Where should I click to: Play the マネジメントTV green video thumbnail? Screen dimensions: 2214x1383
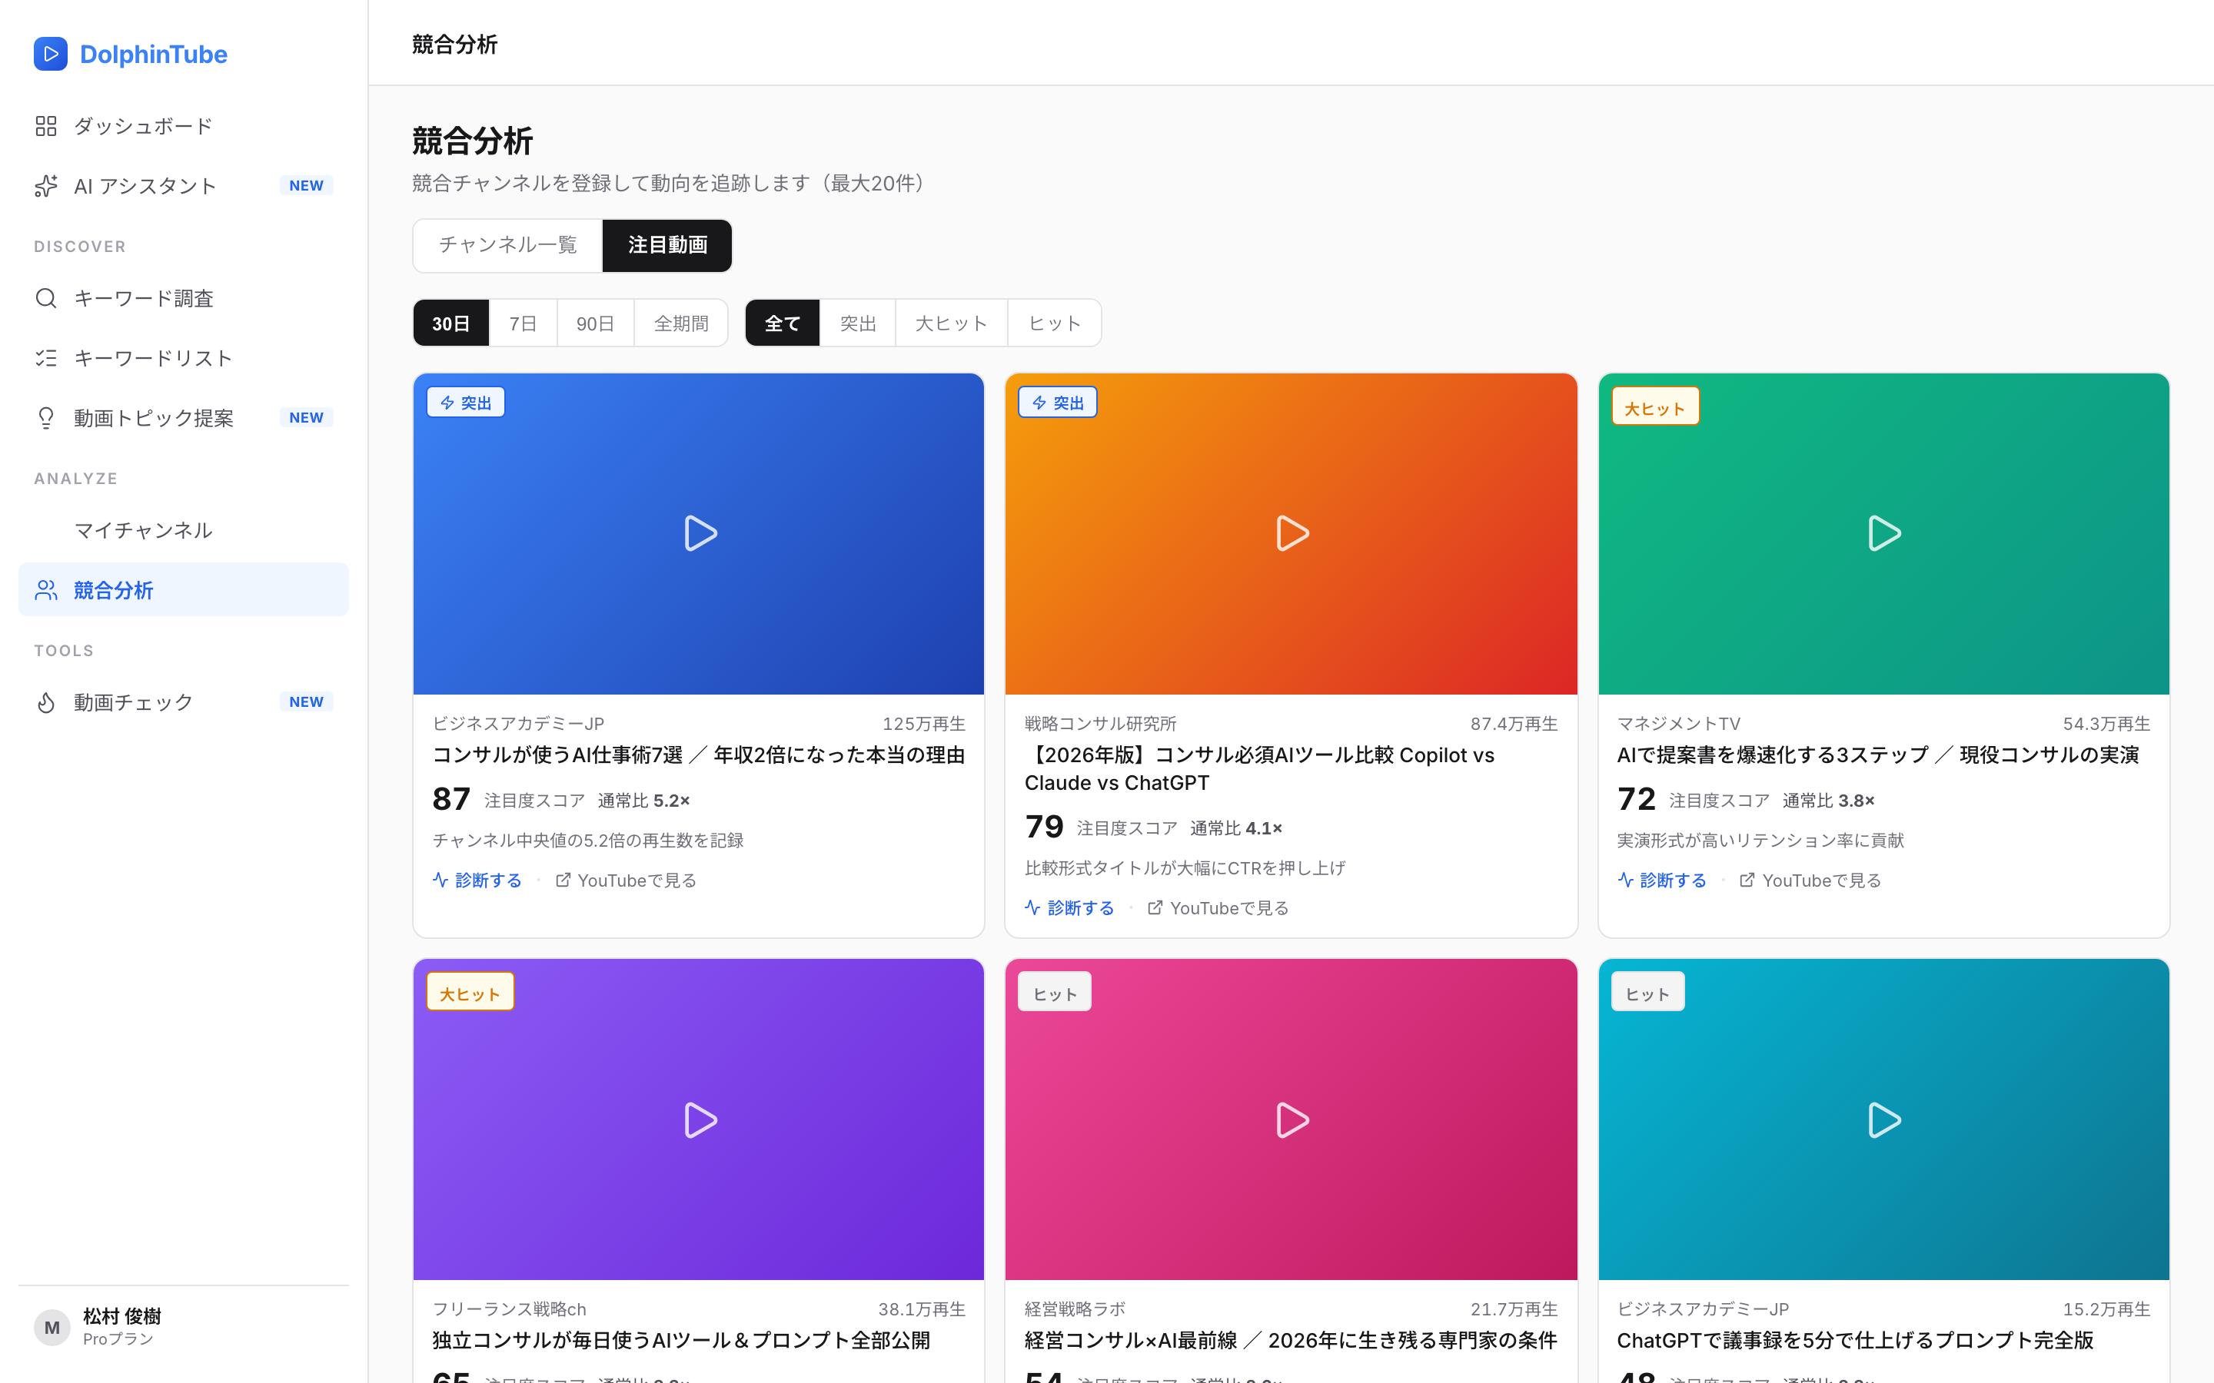[x=1883, y=533]
